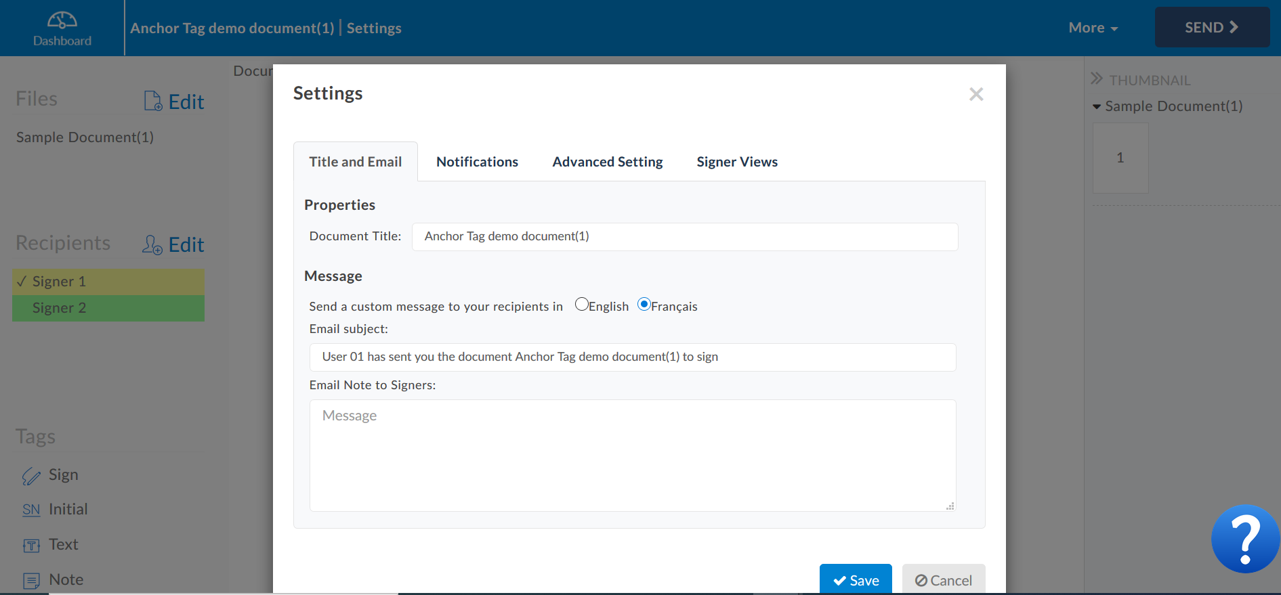Screen dimensions: 1281x595
Task: Open the Settings link in header
Action: point(374,28)
